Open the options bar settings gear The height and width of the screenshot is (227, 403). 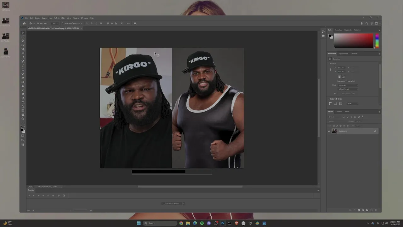coord(135,23)
